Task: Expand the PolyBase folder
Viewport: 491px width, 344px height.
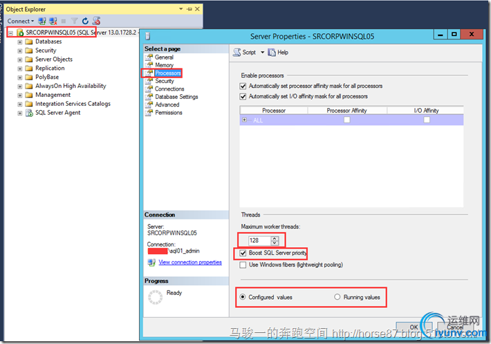Action: pos(20,78)
